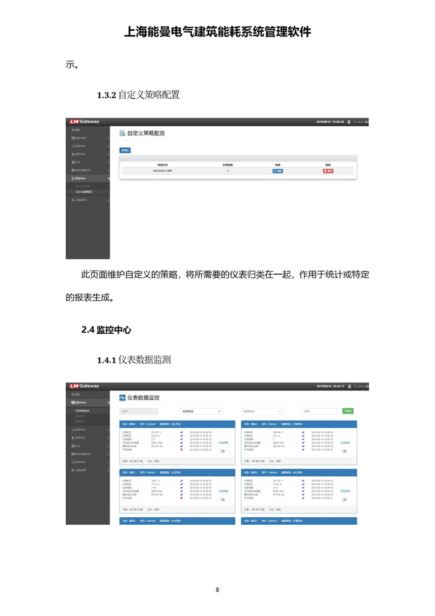The height and width of the screenshot is (616, 435).
Task: Click the red 删除 button in the strategy table
Action: (x=328, y=171)
